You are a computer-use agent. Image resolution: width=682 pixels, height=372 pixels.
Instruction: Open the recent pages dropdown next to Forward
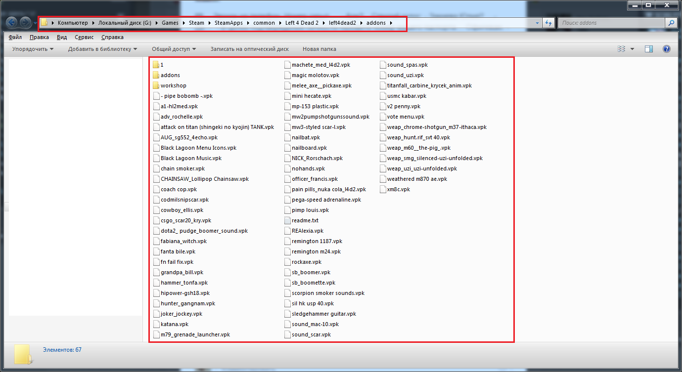35,23
